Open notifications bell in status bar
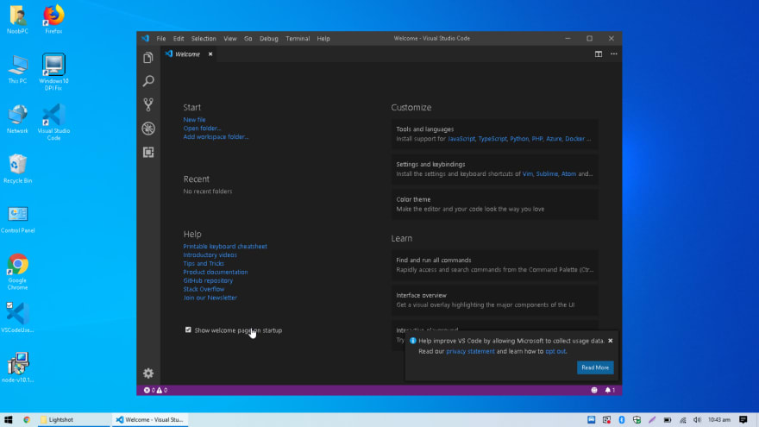This screenshot has width=759, height=427. [x=610, y=390]
